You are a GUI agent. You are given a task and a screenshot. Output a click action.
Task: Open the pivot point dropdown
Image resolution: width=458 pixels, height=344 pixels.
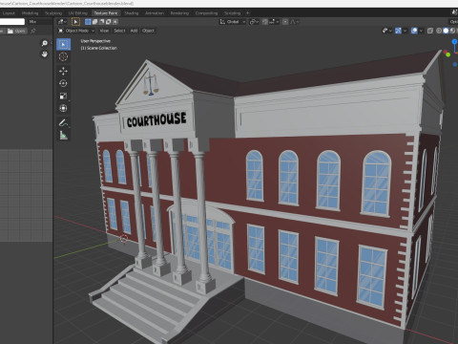click(x=254, y=22)
